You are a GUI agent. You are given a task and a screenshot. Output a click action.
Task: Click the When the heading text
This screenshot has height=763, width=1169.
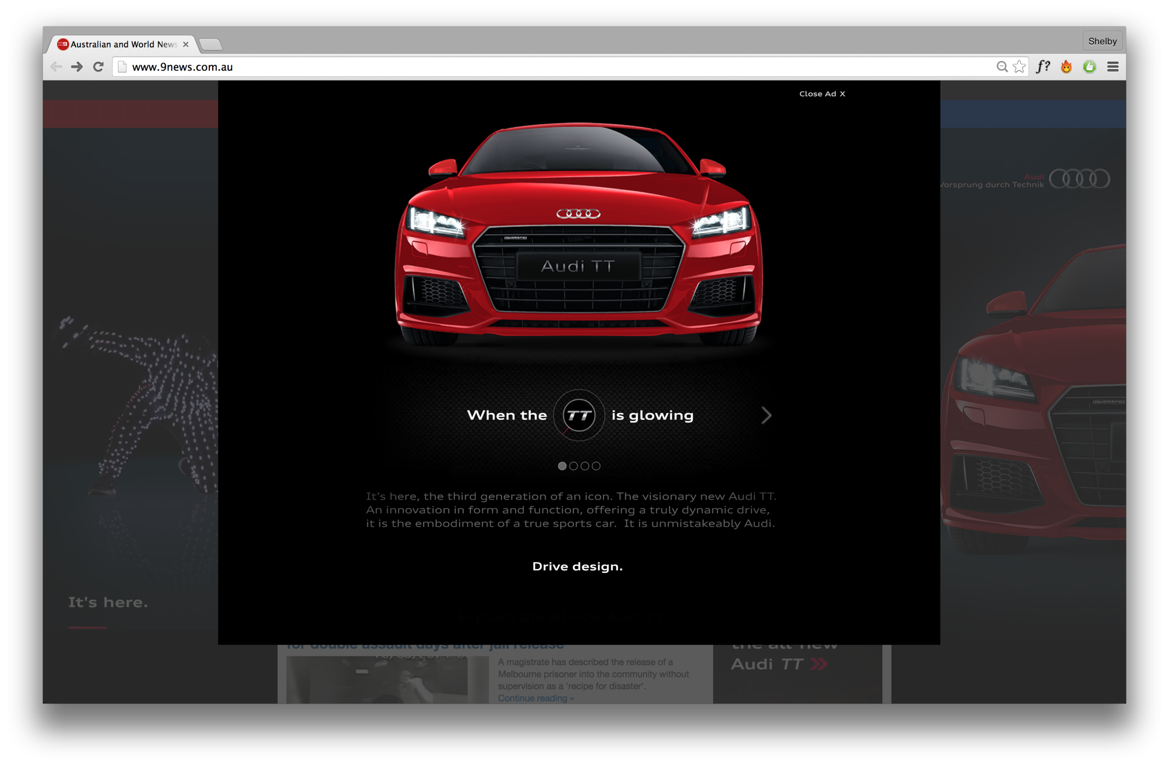tap(507, 415)
